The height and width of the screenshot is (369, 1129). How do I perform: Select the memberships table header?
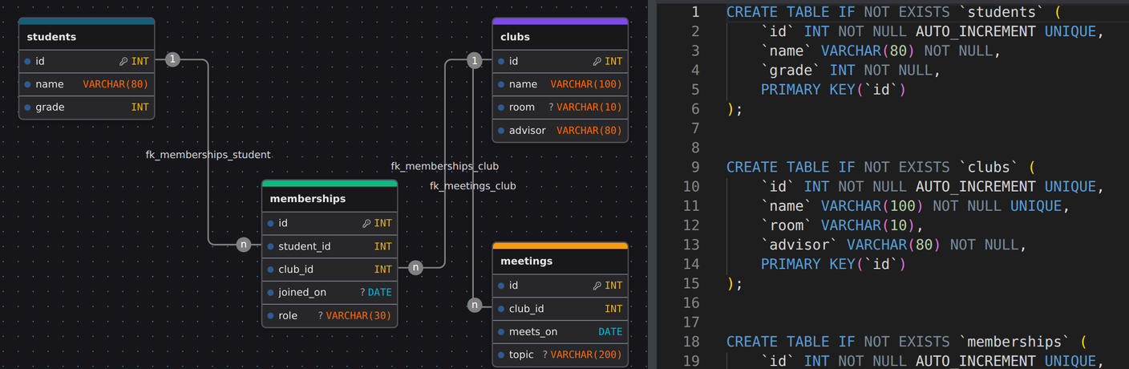coord(330,198)
